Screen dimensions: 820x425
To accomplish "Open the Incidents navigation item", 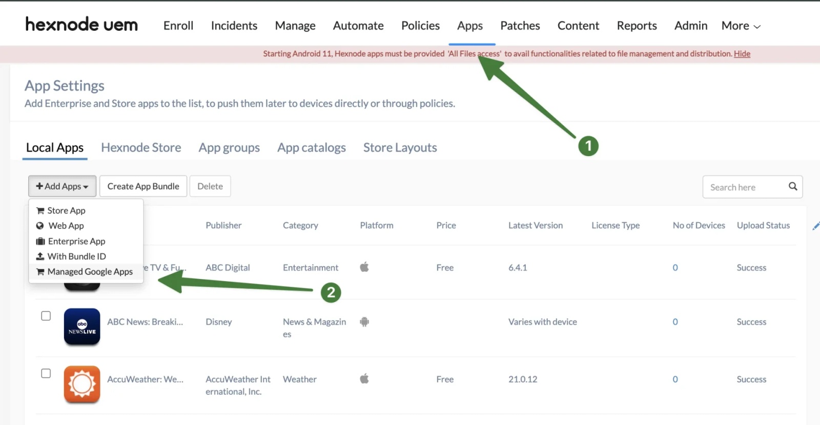I will click(x=234, y=26).
